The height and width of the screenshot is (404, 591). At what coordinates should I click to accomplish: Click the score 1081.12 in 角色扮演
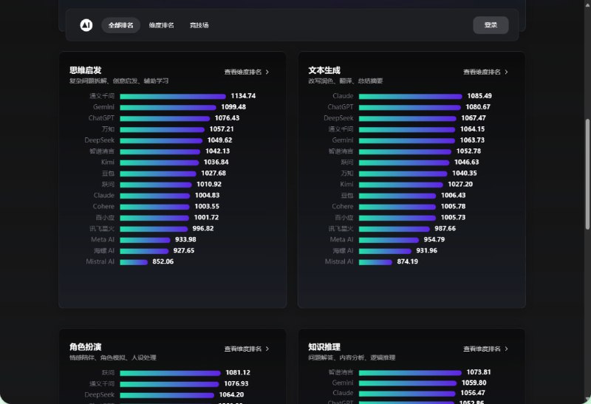click(238, 372)
